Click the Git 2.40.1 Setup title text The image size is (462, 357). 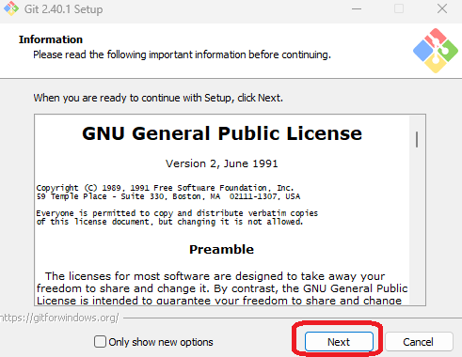pyautogui.click(x=64, y=9)
